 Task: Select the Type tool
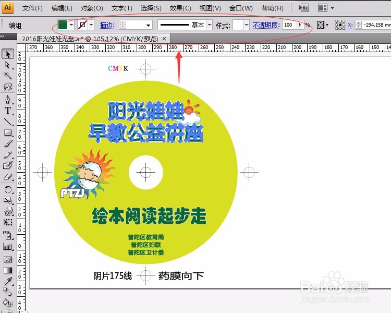coord(8,111)
